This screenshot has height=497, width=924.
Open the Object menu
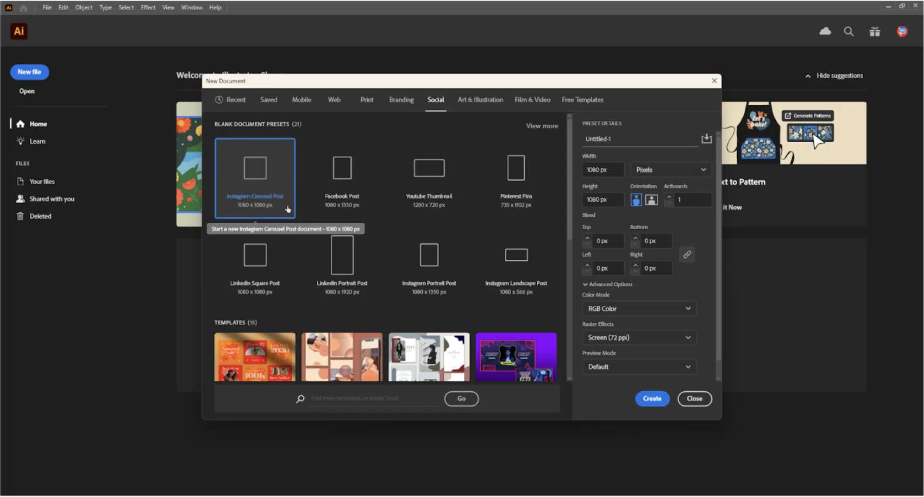(84, 8)
